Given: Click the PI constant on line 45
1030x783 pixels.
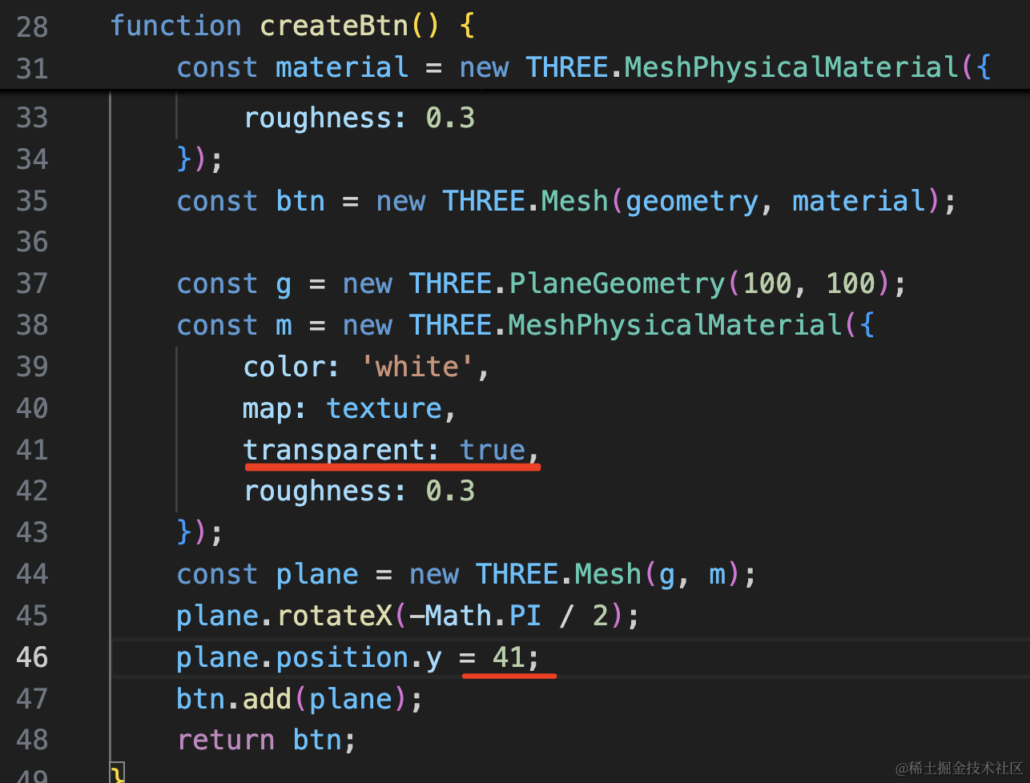Looking at the screenshot, I should [x=525, y=616].
